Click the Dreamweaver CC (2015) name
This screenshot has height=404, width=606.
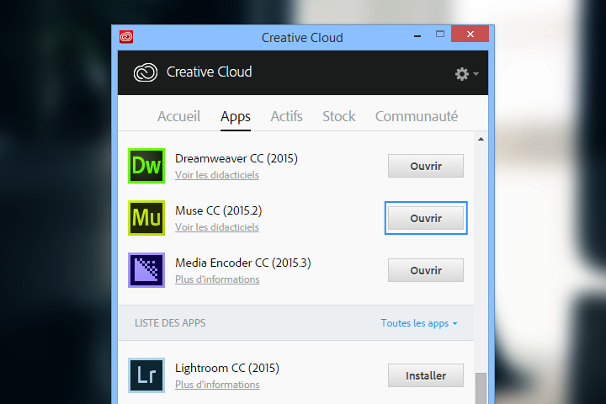(x=237, y=158)
